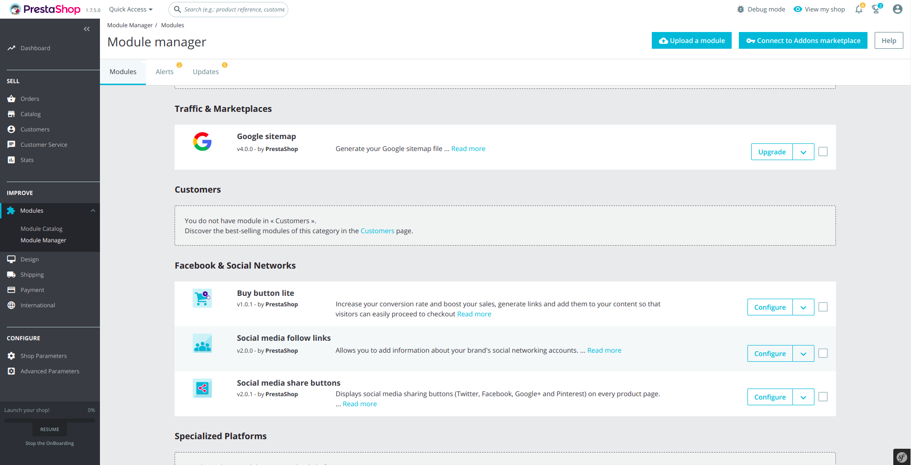Select the Buy button lite checkbox

(x=823, y=307)
